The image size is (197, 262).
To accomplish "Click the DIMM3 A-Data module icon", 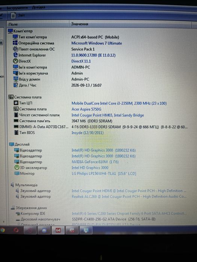I will click(16, 127).
